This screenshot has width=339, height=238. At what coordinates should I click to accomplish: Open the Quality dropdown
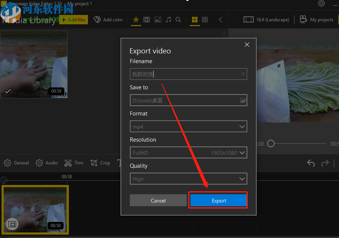[188, 179]
